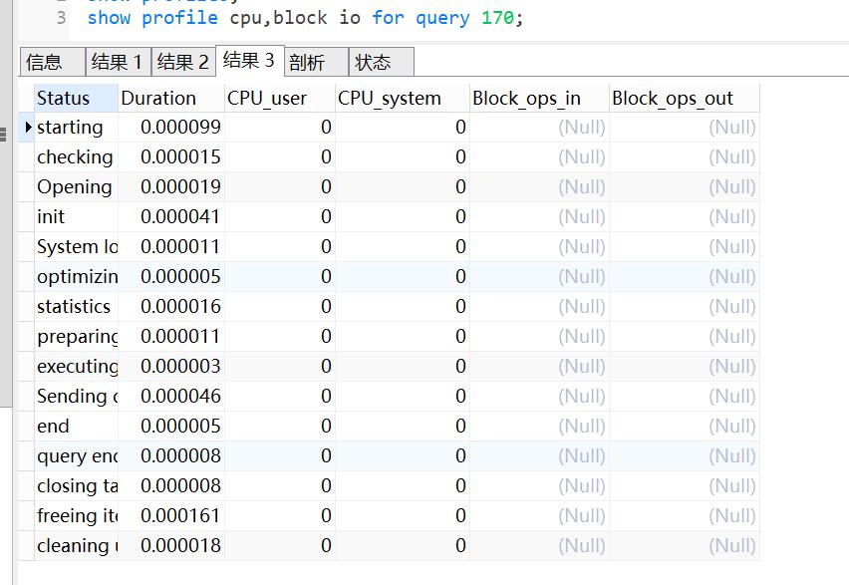Select the currently active 结果 3 tab
The image size is (849, 585).
(248, 61)
